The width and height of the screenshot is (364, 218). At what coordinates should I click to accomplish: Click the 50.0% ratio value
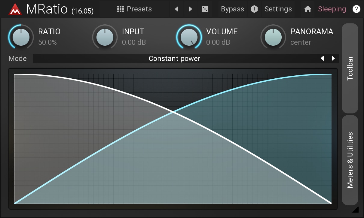[x=47, y=42]
